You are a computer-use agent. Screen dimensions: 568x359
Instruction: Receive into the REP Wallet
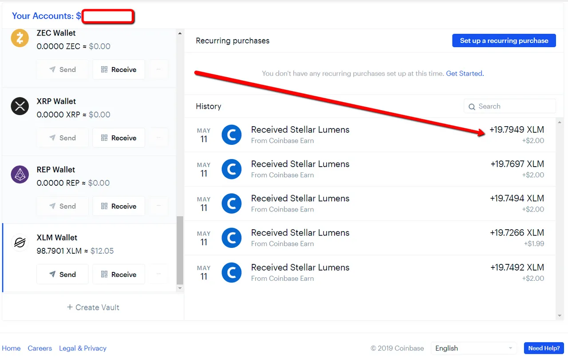click(118, 206)
